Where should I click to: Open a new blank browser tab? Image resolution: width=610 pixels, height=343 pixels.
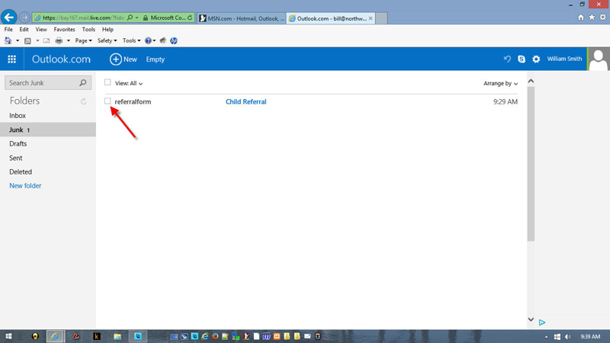pyautogui.click(x=381, y=18)
